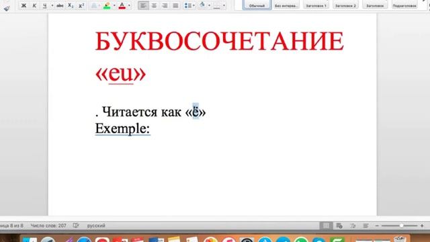Center-align the paragraph
This screenshot has width=430, height=242.
(x=154, y=5)
